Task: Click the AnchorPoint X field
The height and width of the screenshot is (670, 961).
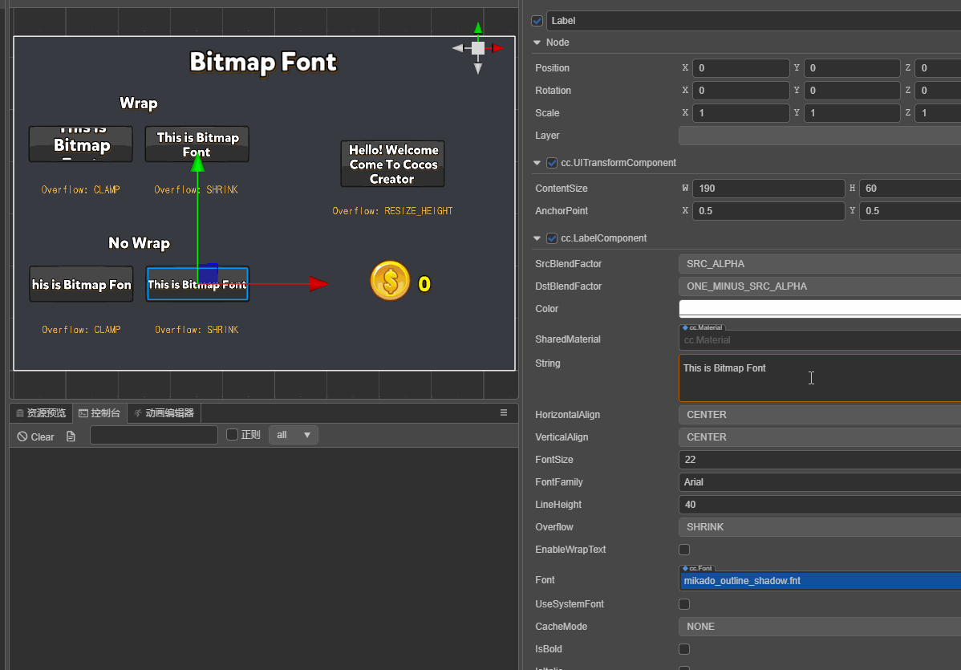Action: pos(768,211)
